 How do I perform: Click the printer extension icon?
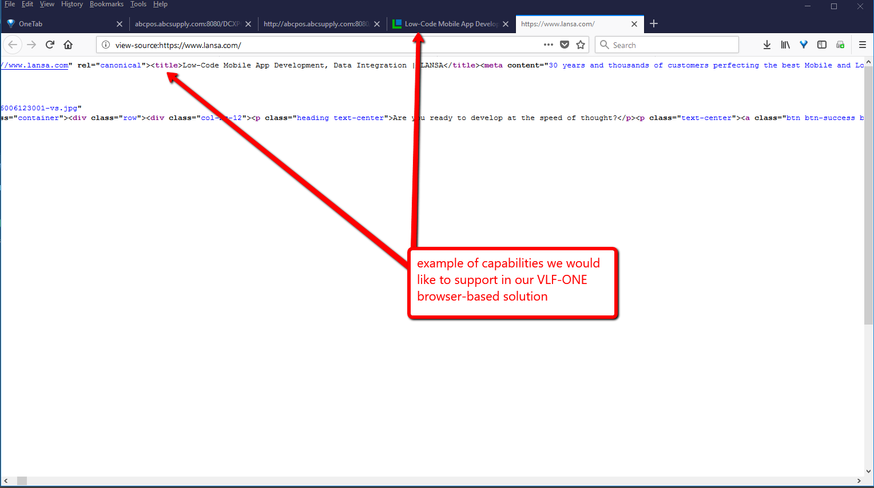coord(840,45)
